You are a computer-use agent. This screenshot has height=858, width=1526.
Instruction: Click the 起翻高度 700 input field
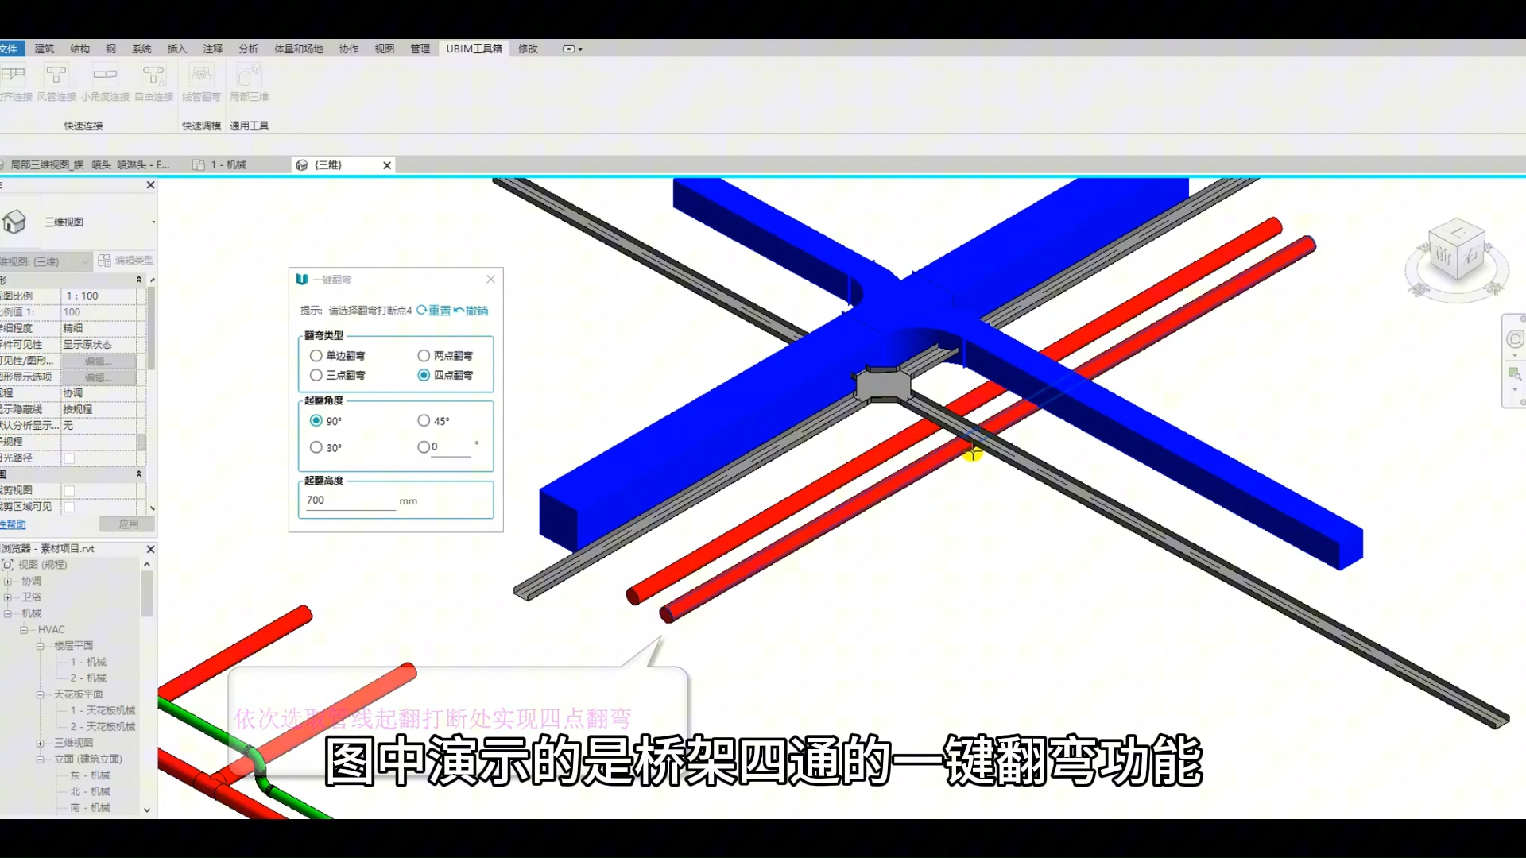point(350,500)
